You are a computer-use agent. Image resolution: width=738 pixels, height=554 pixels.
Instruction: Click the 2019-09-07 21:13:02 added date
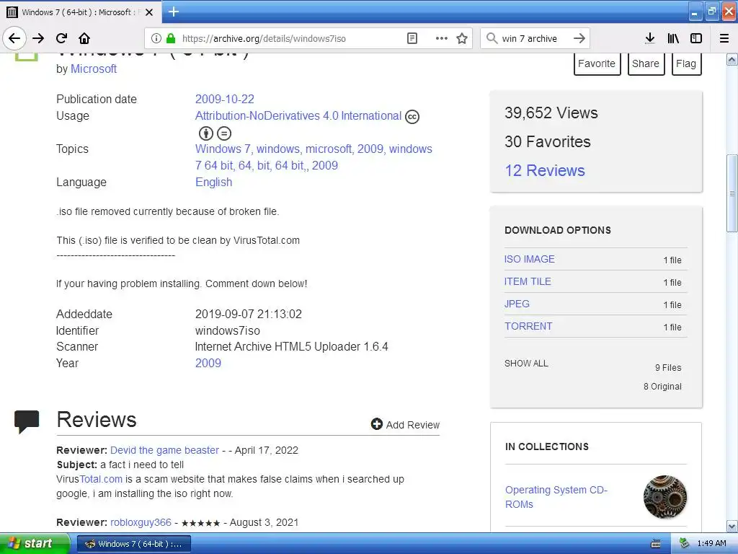click(249, 315)
